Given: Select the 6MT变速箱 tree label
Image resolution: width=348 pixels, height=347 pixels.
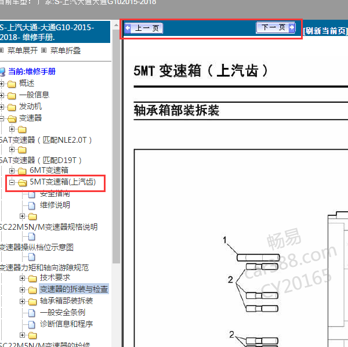Looking at the screenshot, I should pyautogui.click(x=49, y=170).
